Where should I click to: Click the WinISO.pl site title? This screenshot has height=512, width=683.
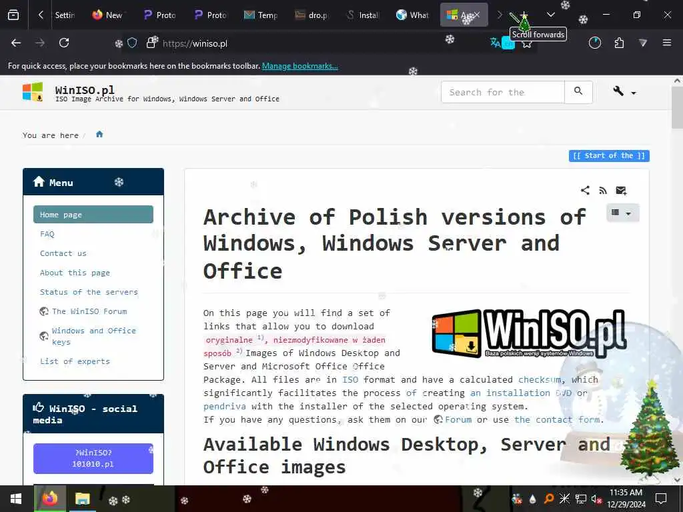click(x=85, y=90)
